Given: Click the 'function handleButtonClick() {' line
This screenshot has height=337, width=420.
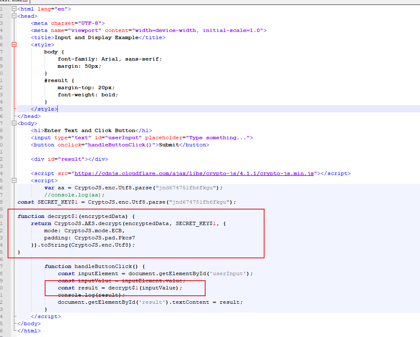Looking at the screenshot, I should point(95,266).
